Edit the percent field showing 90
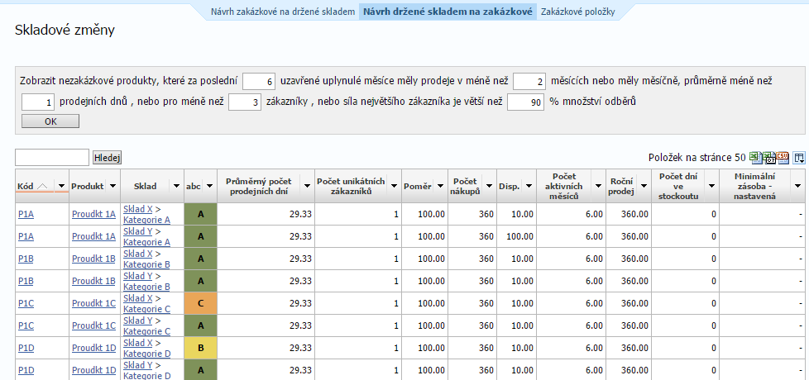The width and height of the screenshot is (809, 380). click(x=526, y=102)
